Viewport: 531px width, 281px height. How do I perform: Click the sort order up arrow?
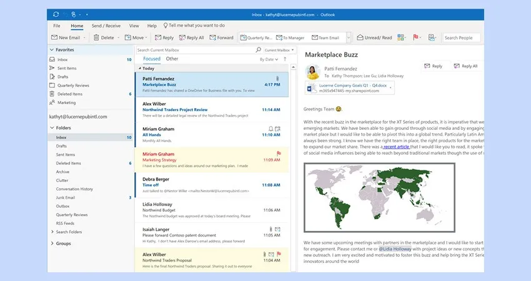click(x=285, y=59)
